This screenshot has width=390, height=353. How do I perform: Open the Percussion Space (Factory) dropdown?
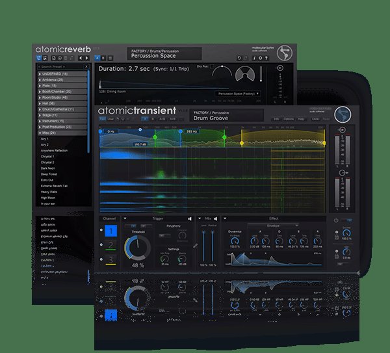(x=238, y=94)
